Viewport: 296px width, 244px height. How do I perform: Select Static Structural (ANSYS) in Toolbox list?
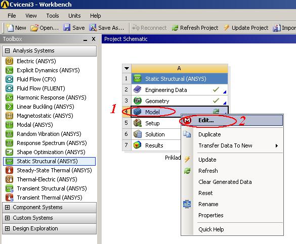49,161
